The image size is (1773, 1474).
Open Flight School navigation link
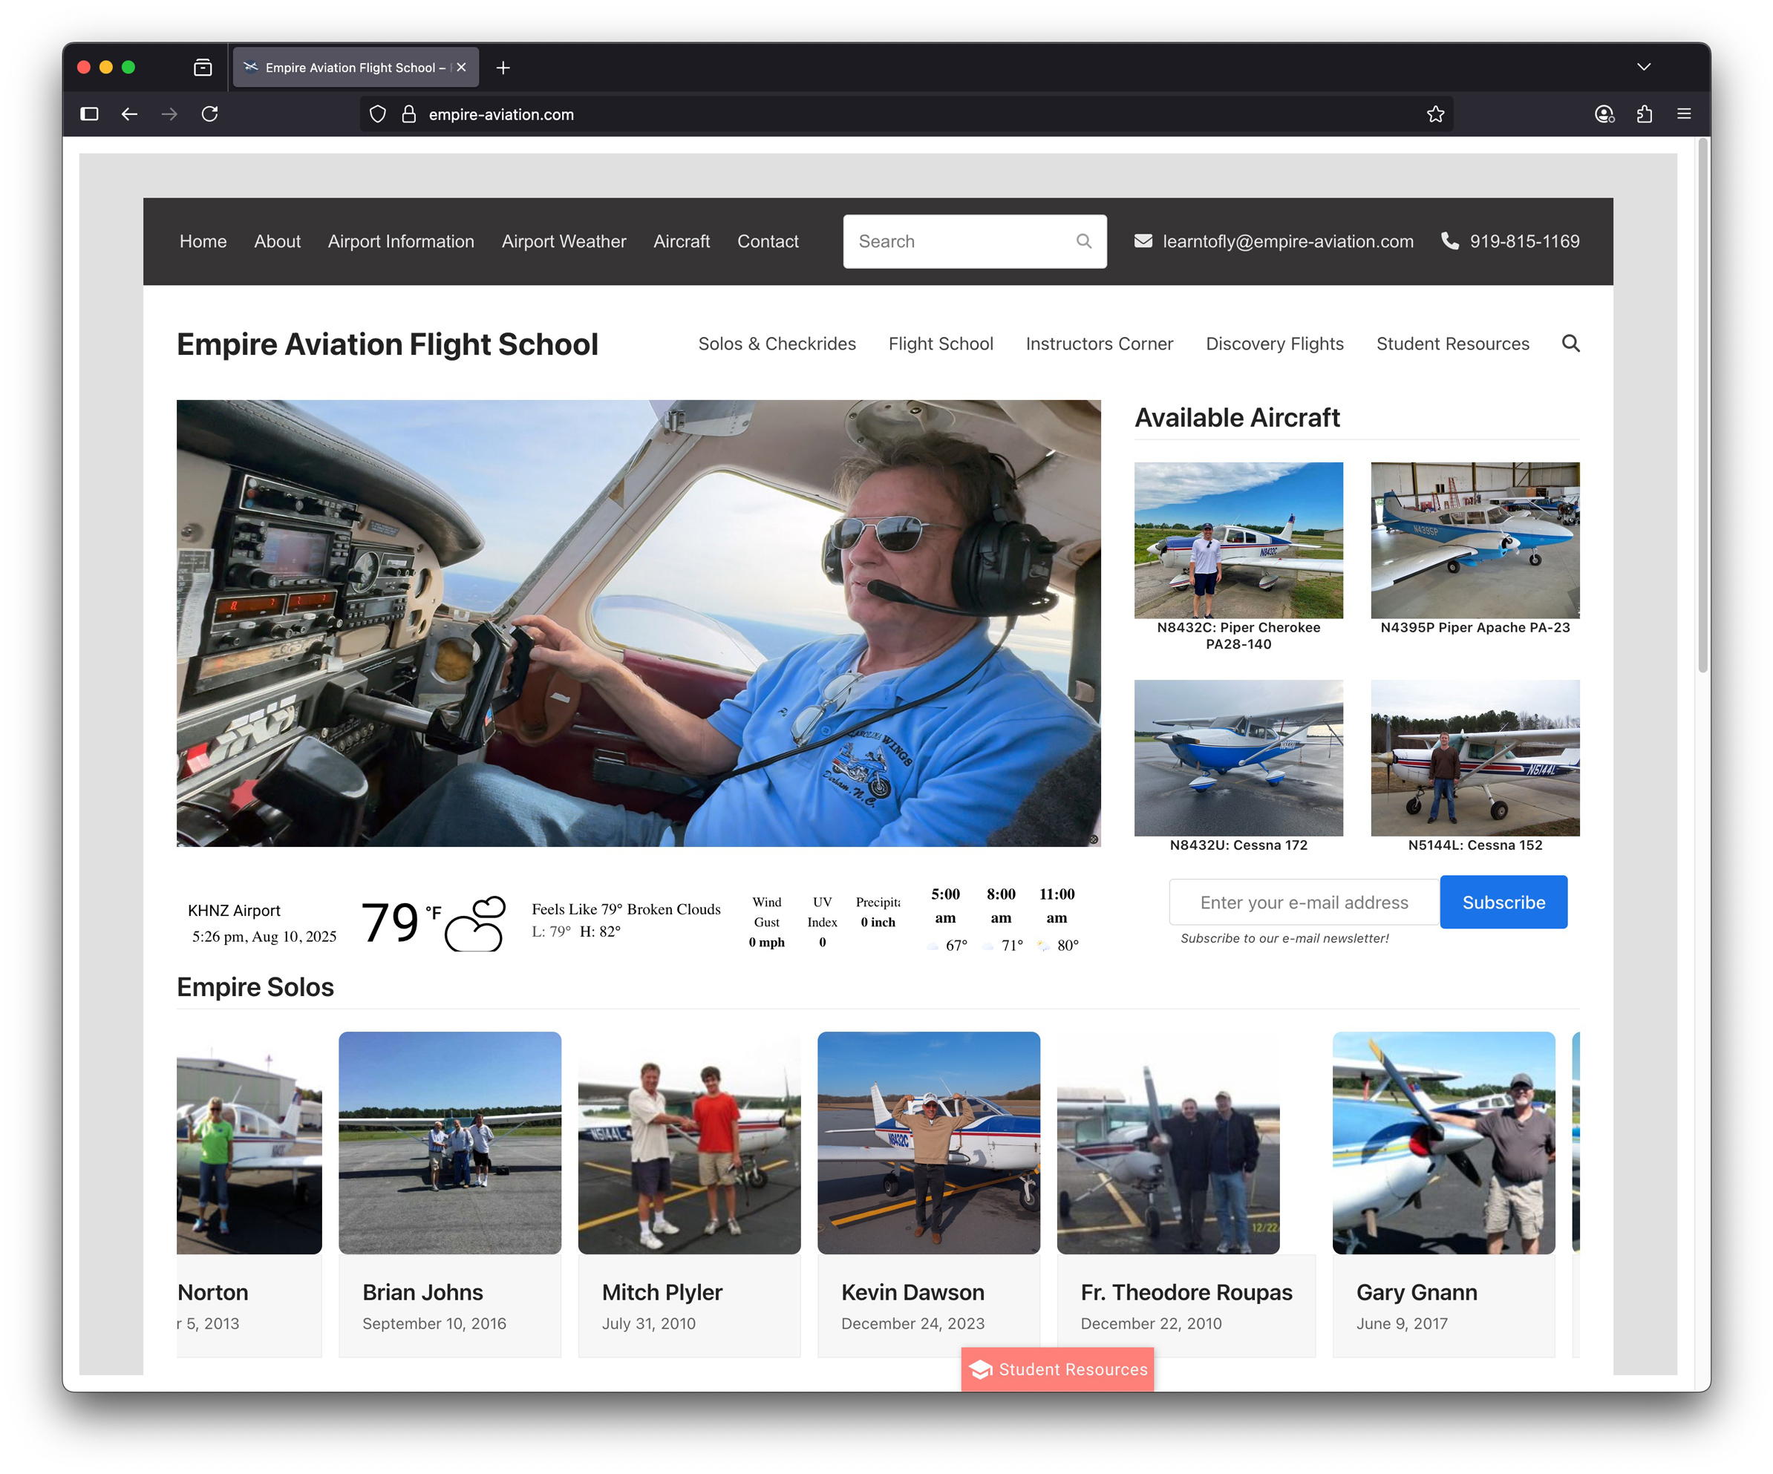coord(941,344)
